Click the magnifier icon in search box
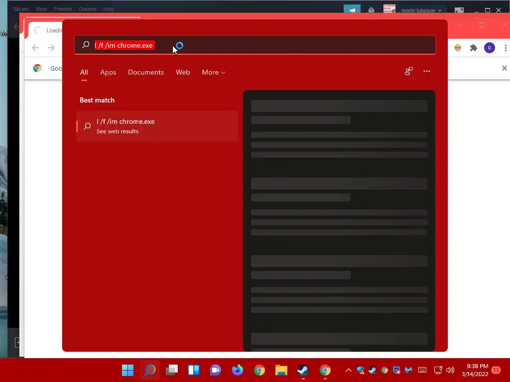Viewport: 510px width, 382px height. click(86, 45)
